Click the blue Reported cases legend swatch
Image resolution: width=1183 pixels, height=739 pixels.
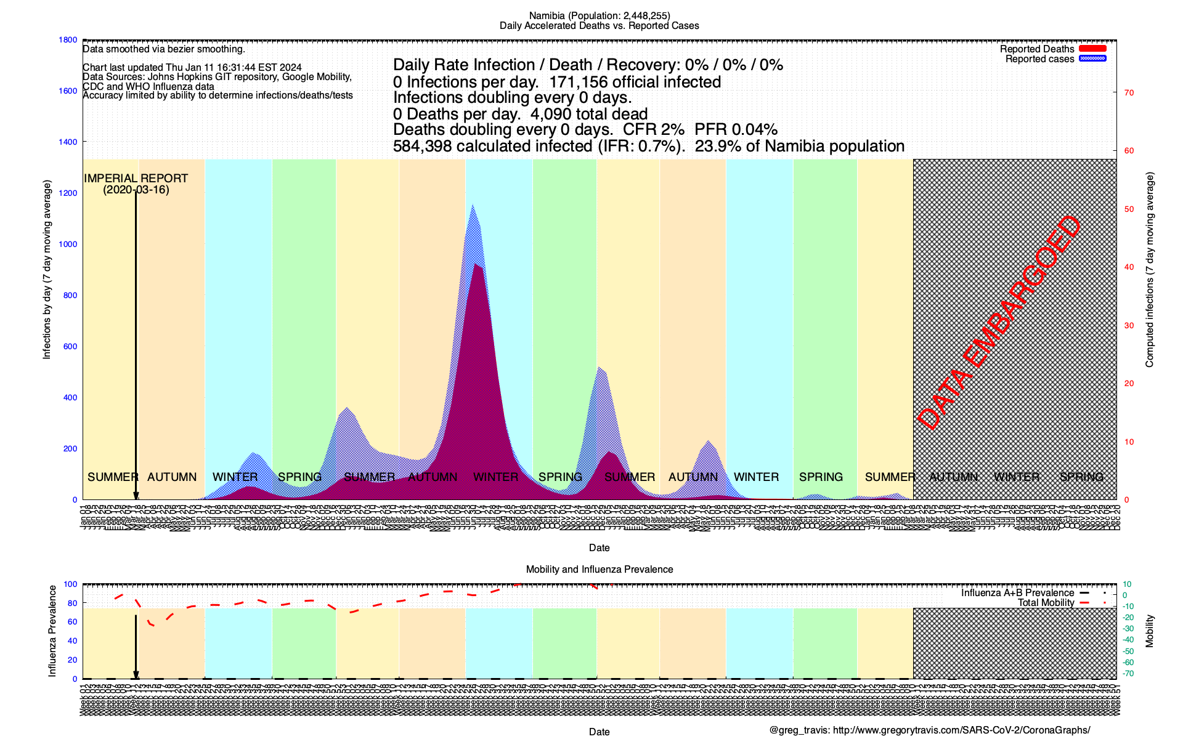[x=1092, y=59]
